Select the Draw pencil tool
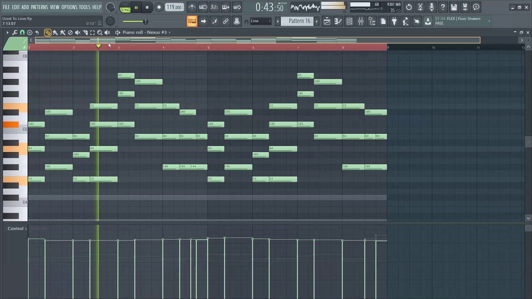The image size is (532, 299). (48, 32)
